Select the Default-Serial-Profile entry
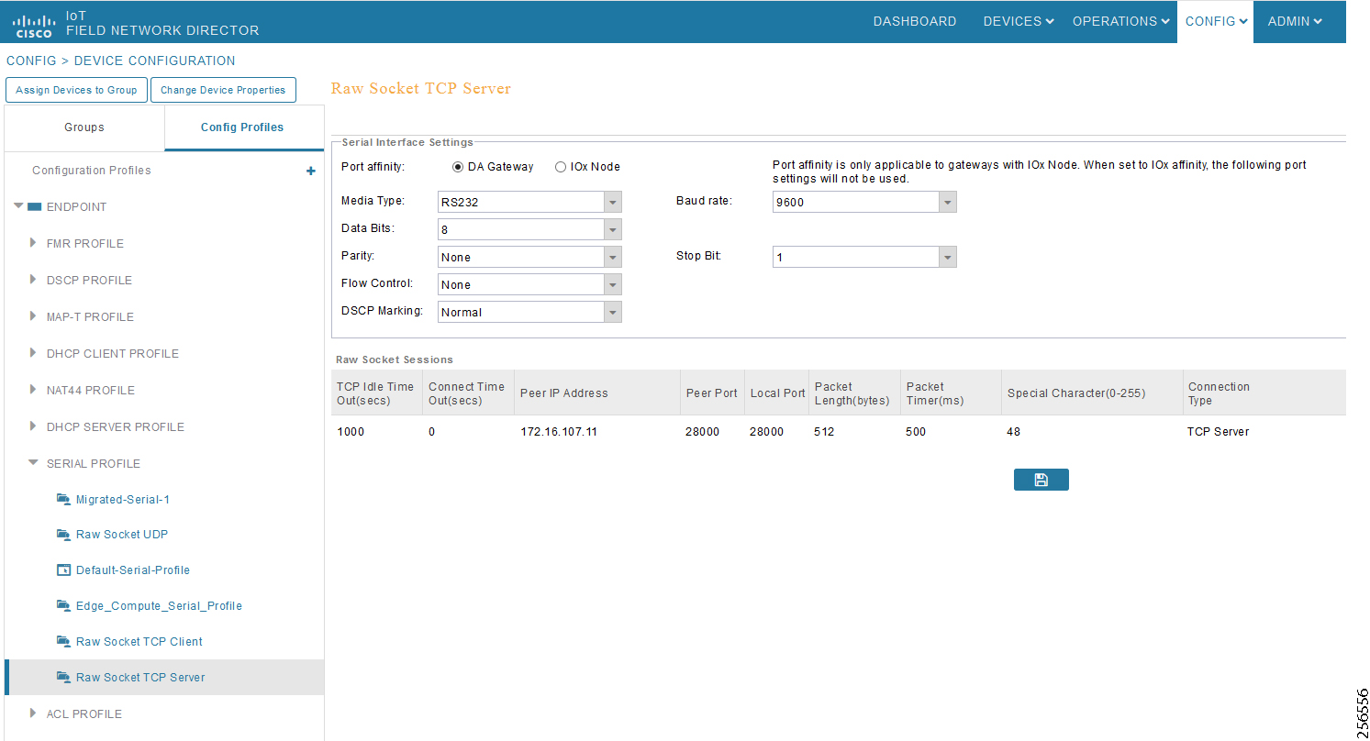The width and height of the screenshot is (1370, 741). tap(133, 570)
